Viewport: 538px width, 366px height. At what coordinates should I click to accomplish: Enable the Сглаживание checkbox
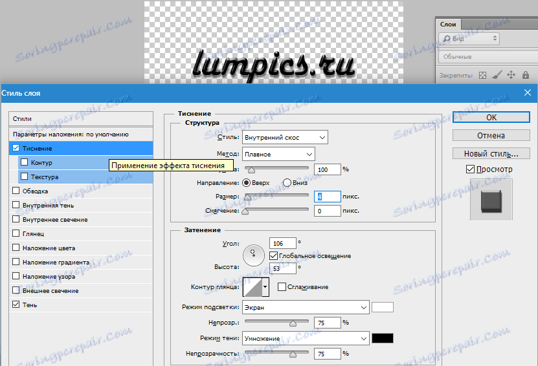pos(282,287)
